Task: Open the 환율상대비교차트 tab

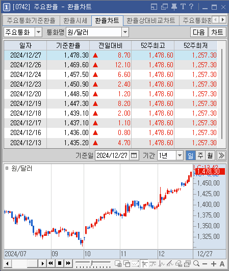Action: 151,20
